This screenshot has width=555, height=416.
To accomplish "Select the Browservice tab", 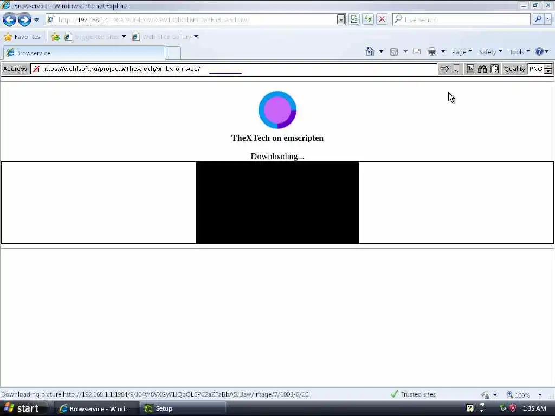I will pos(84,53).
